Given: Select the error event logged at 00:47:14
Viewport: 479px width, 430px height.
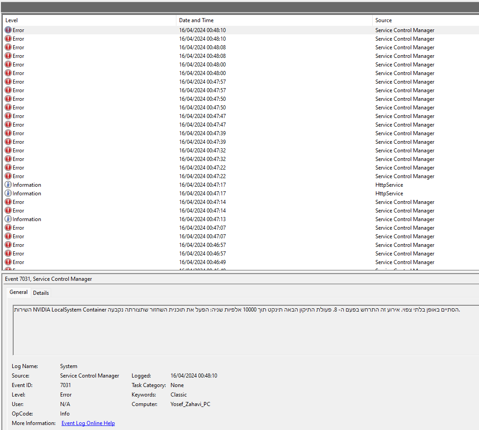Looking at the screenshot, I should 90,202.
